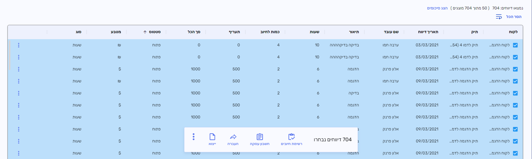Image resolution: width=532 pixels, height=159 pixels.
Task: Click the הצג סיכומים link
Action: coord(437,8)
